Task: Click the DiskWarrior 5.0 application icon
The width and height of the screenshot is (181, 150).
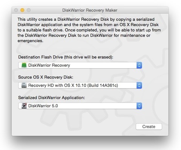Action: click(x=24, y=106)
